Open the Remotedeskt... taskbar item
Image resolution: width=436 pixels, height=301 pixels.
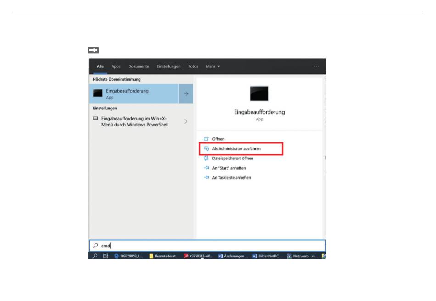coord(164,256)
